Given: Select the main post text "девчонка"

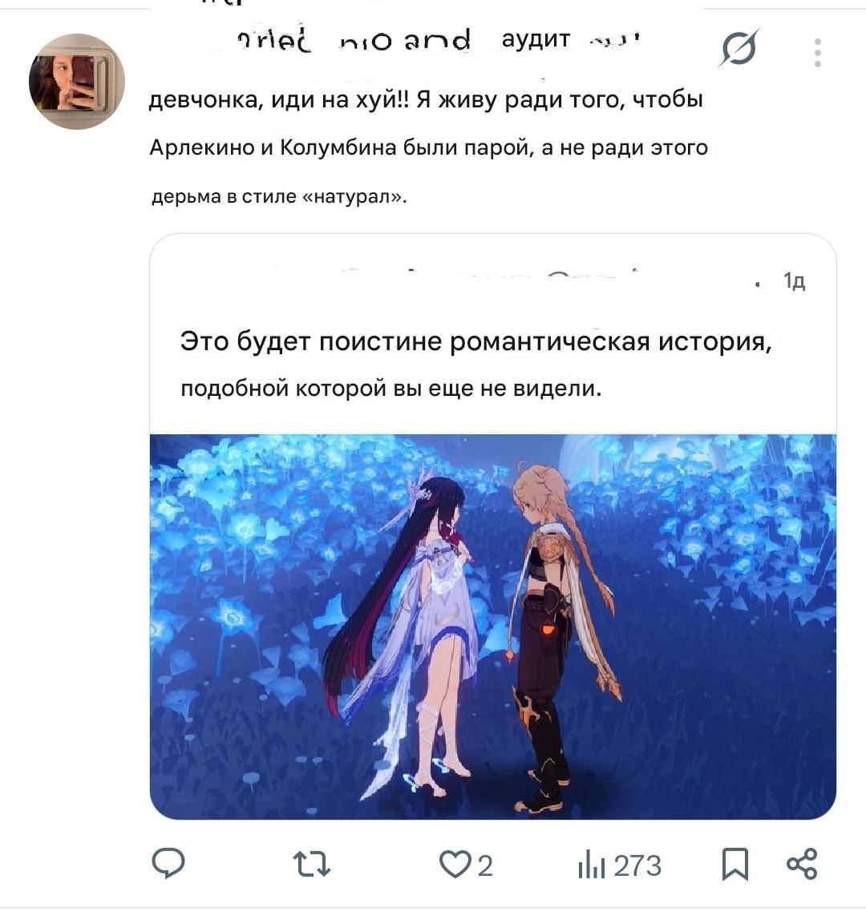Looking at the screenshot, I should [206, 99].
